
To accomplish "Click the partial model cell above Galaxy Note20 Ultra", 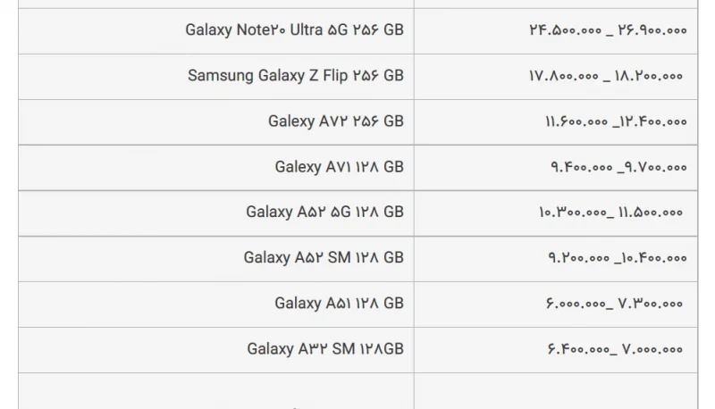I will coord(215,4).
